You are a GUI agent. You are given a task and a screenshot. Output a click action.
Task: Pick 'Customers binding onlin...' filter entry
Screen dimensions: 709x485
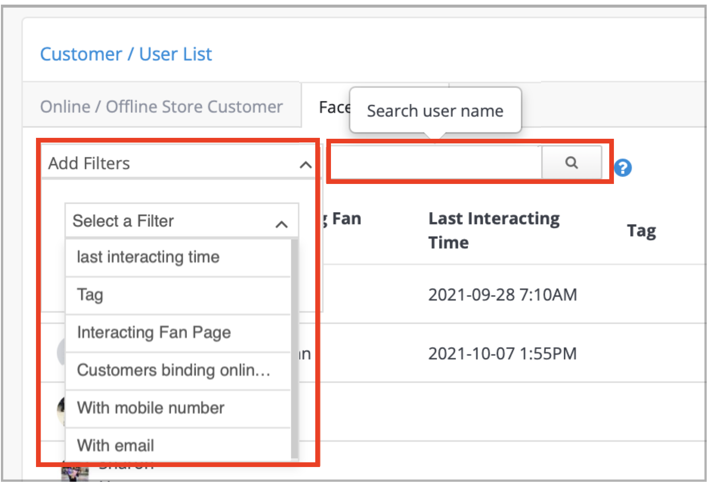click(174, 370)
